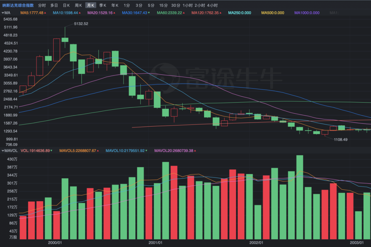Switch to the 1小时 timeframe
This screenshot has height=247, width=371.
coord(188,5)
